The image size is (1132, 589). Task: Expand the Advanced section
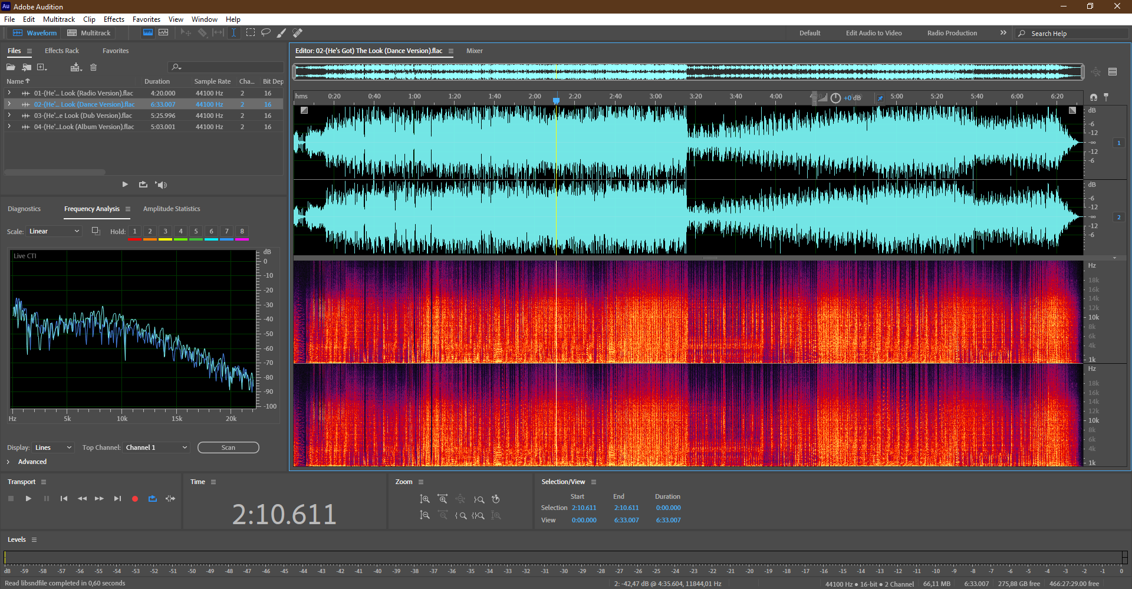8,462
